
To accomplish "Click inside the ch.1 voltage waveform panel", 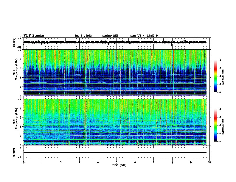I will coord(117,42).
